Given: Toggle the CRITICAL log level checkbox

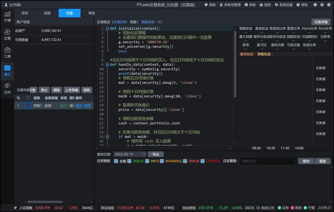Looking at the screenshot, I should point(203,161).
